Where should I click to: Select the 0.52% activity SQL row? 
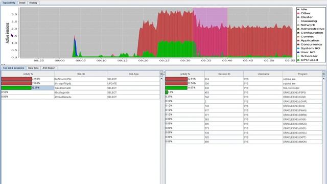81,93
